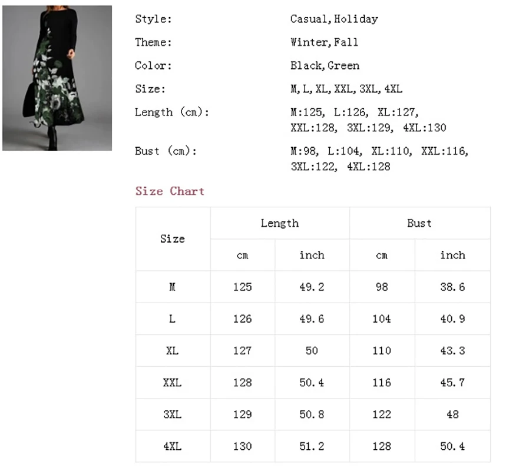Click the 51.2 length inch cell
The height and width of the screenshot is (471, 529).
[x=312, y=446]
